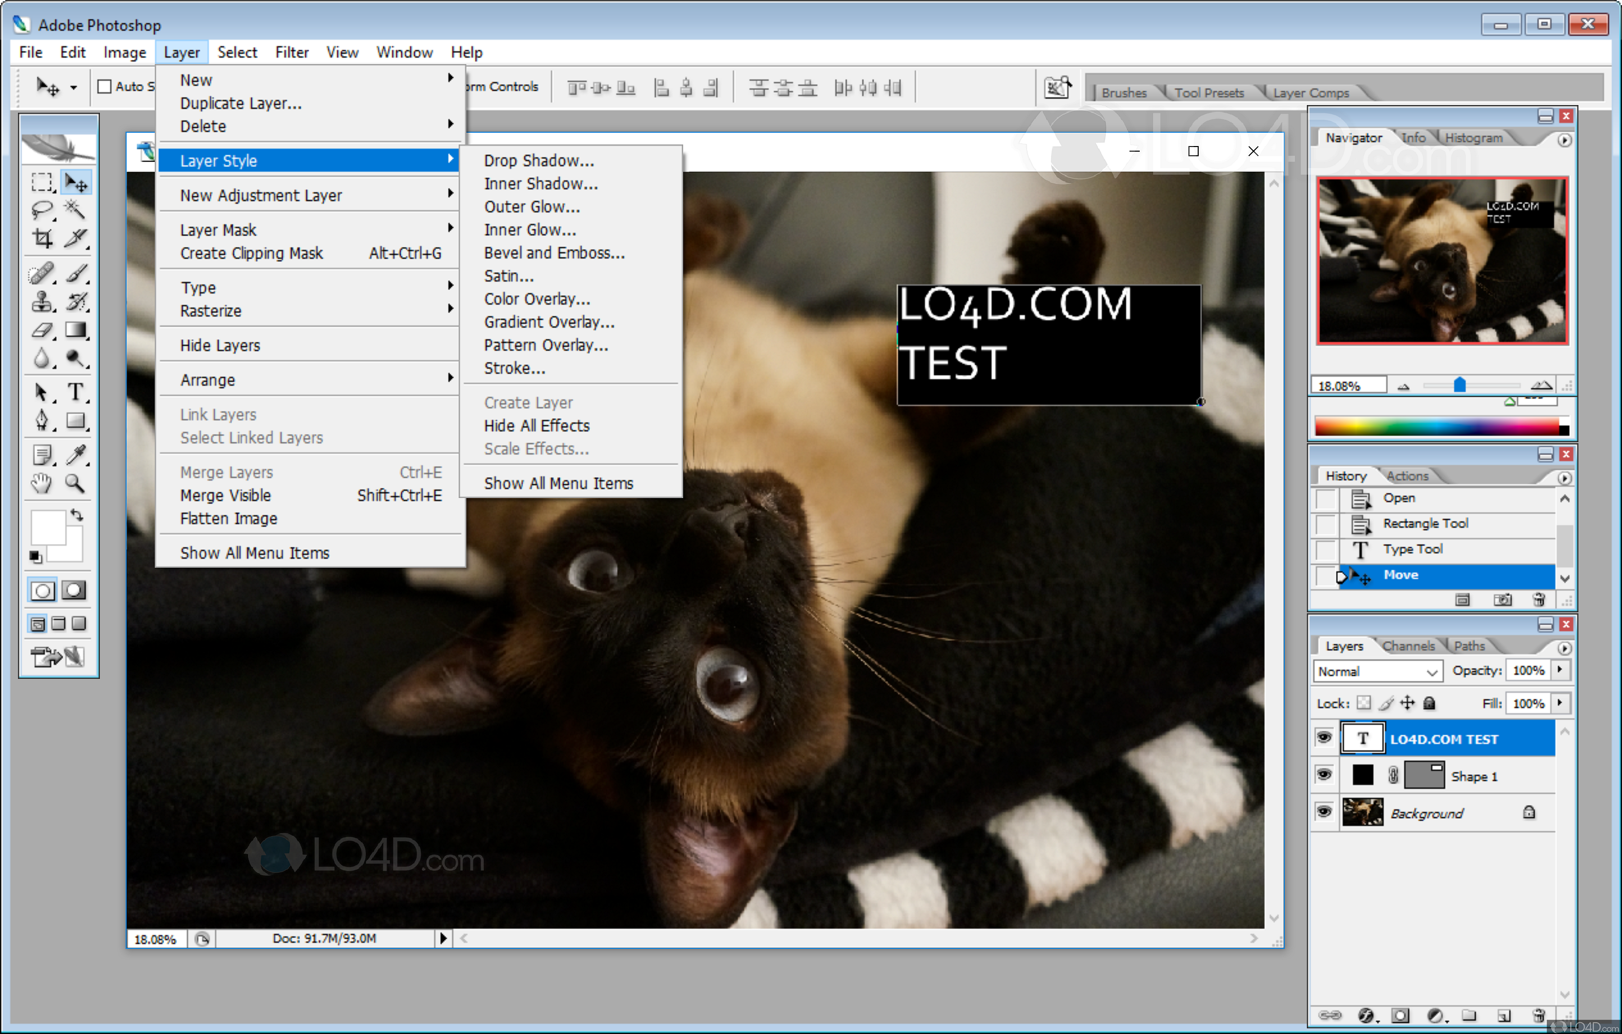This screenshot has height=1034, width=1622.
Task: Select the Eraser tool
Action: [x=42, y=329]
